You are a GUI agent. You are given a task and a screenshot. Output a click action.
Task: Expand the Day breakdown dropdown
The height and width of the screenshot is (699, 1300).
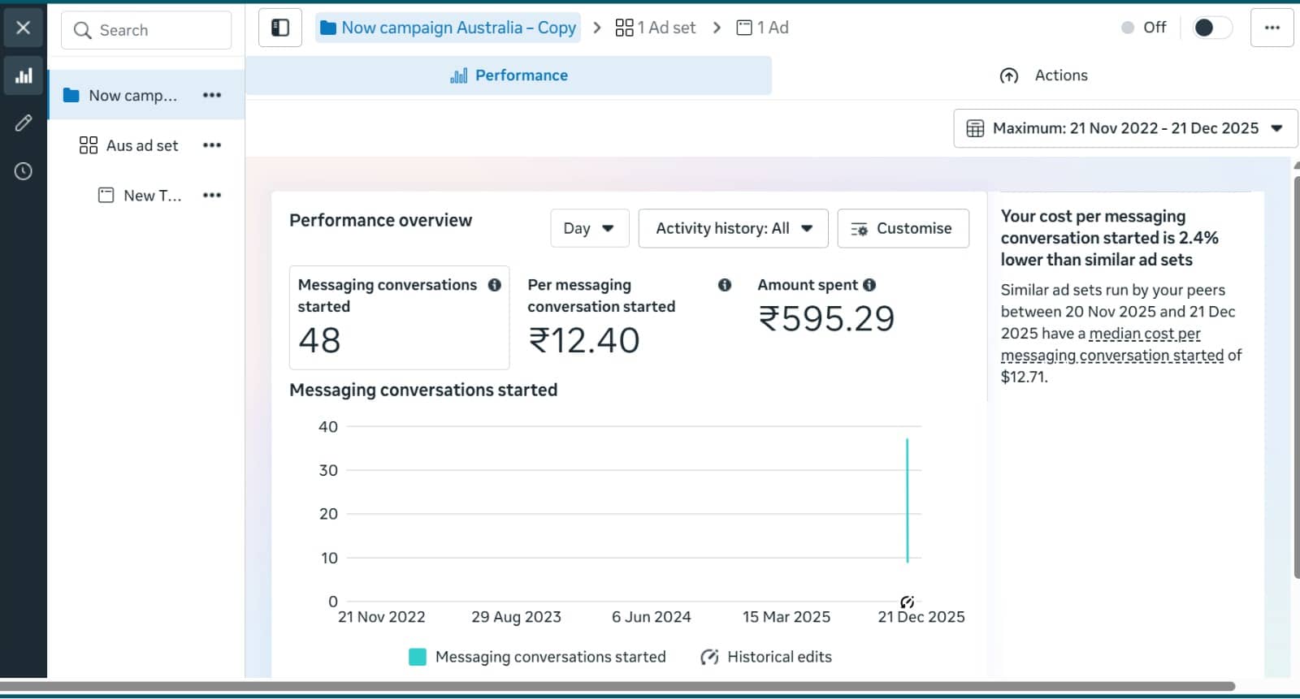pyautogui.click(x=589, y=228)
